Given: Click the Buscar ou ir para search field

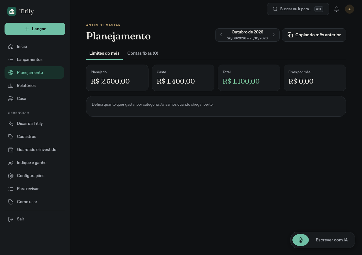Looking at the screenshot, I should click(298, 9).
